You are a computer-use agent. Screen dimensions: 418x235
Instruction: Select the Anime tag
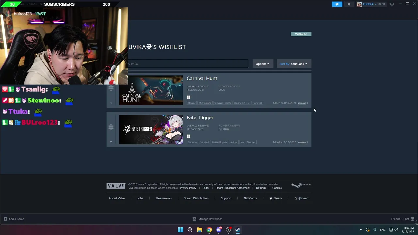[234, 142]
